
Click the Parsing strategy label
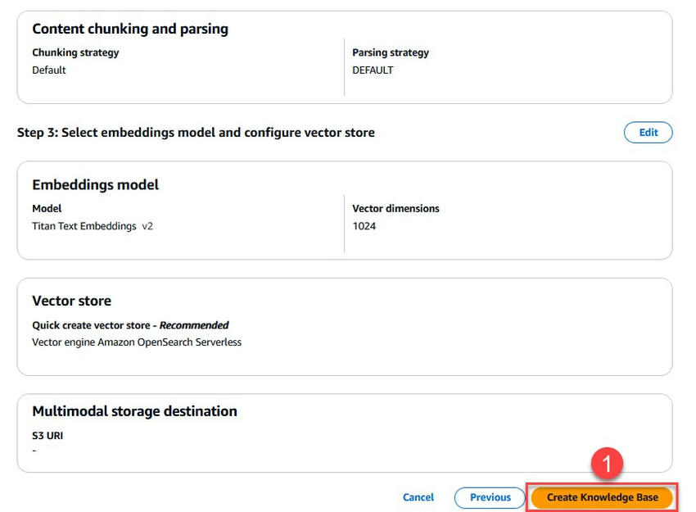391,52
